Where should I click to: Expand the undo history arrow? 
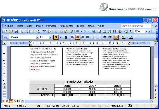(x=81, y=31)
